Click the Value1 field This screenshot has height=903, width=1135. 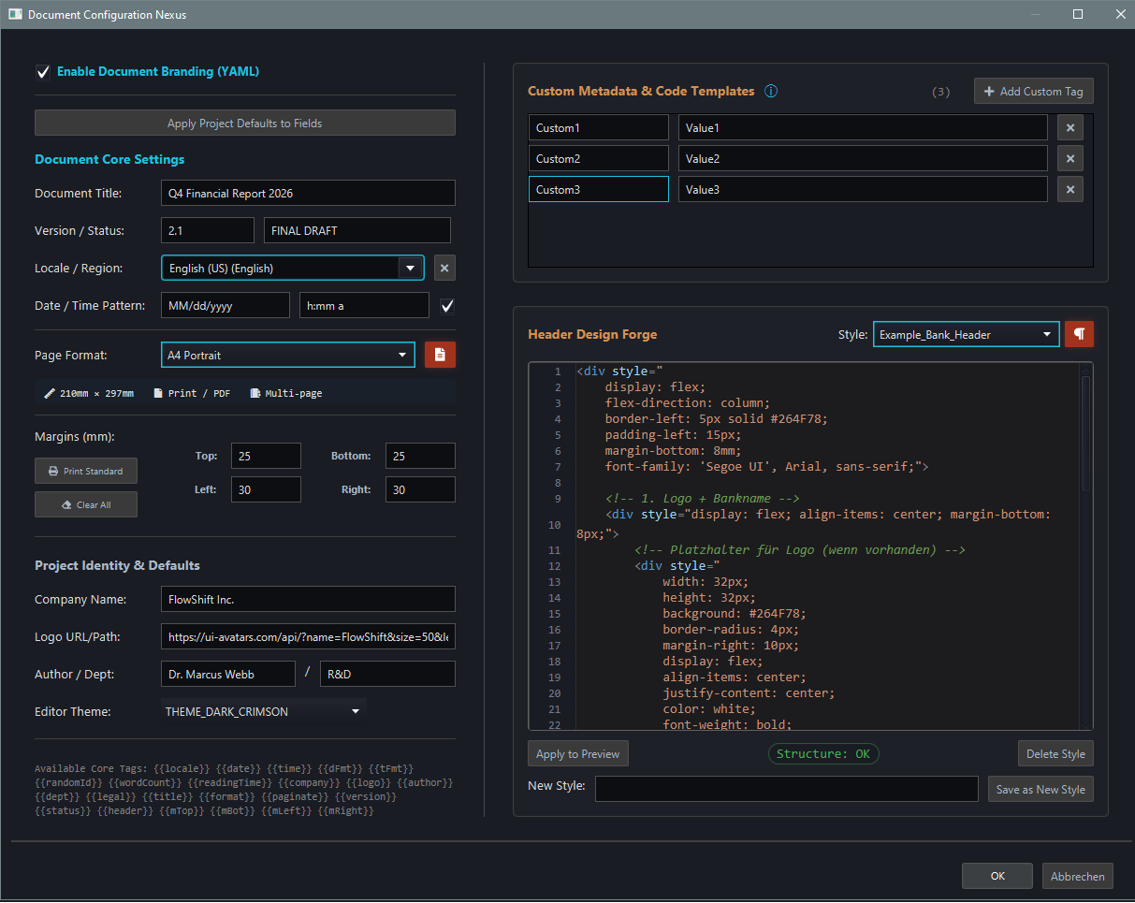pos(863,128)
